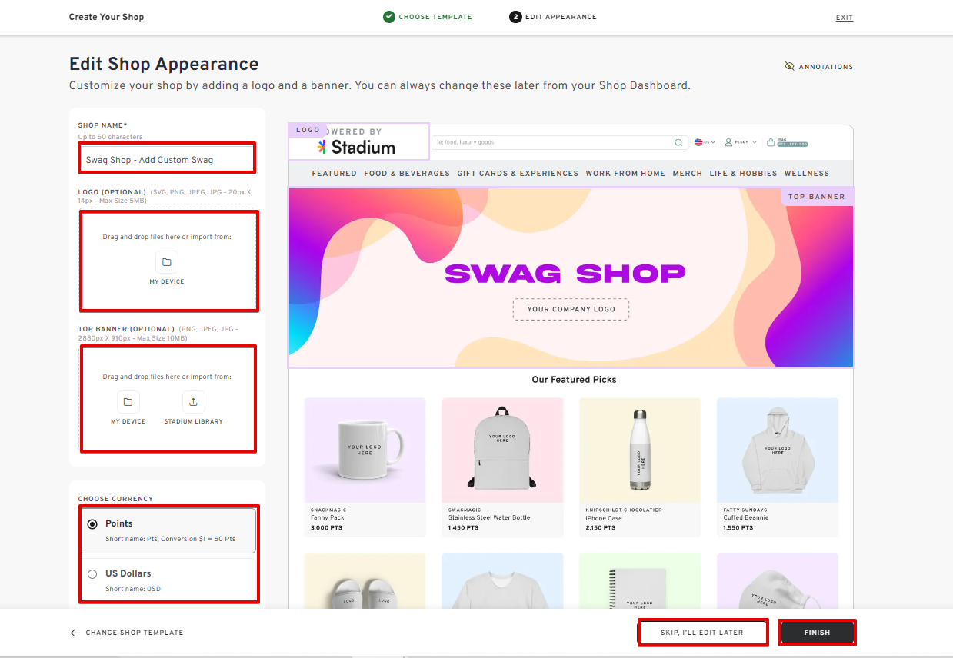Open the Peggy account dropdown chevron
The height and width of the screenshot is (658, 953).
point(754,141)
